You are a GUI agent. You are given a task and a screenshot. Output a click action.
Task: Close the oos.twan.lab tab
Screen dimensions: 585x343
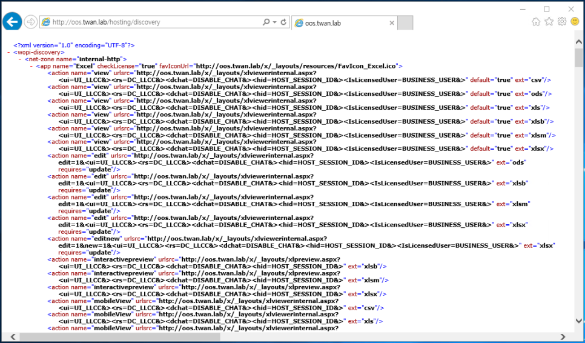[392, 23]
